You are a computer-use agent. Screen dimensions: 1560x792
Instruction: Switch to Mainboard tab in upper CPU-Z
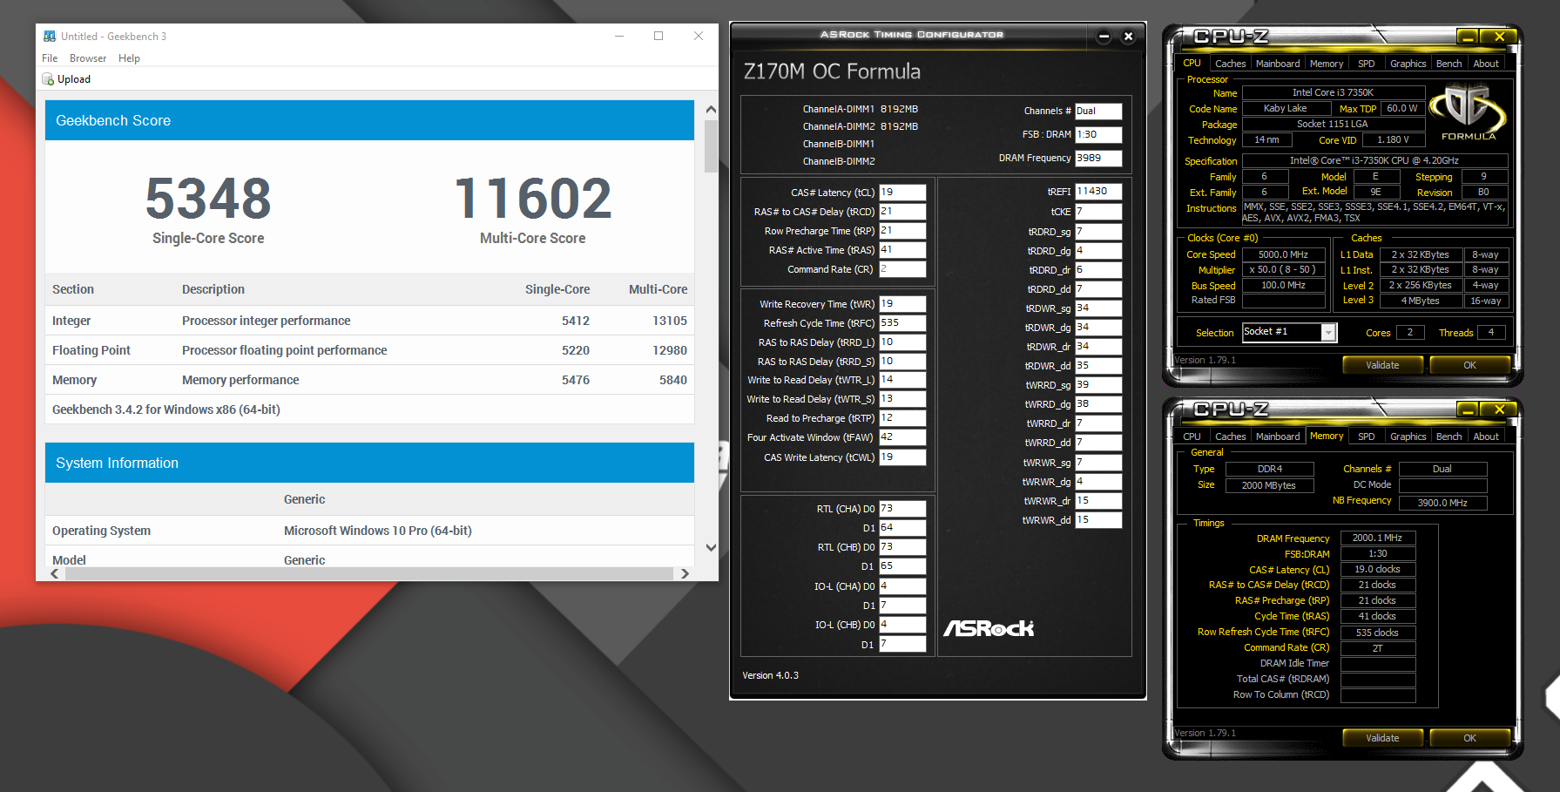coord(1278,64)
